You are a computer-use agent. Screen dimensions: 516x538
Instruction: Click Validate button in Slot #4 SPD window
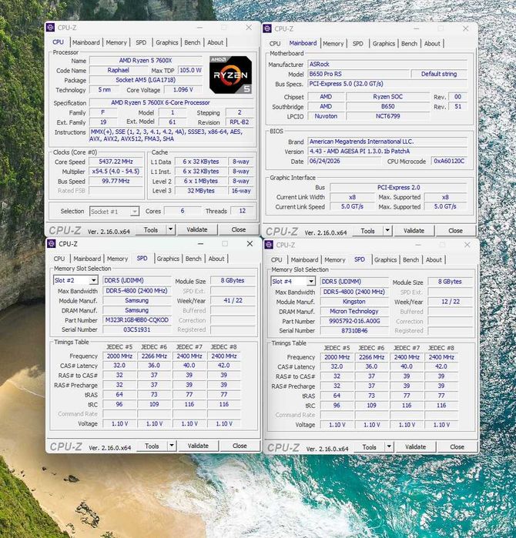pos(415,446)
